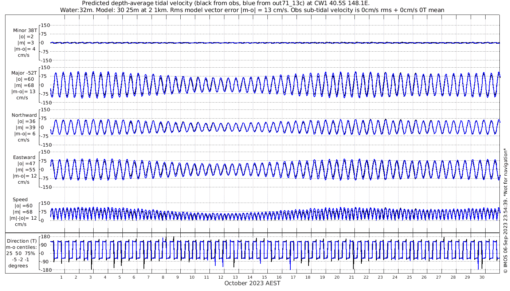Screen dimensions: 510x291
Task: Select the 'Minor 38T' panel label
Action: [x=25, y=31]
